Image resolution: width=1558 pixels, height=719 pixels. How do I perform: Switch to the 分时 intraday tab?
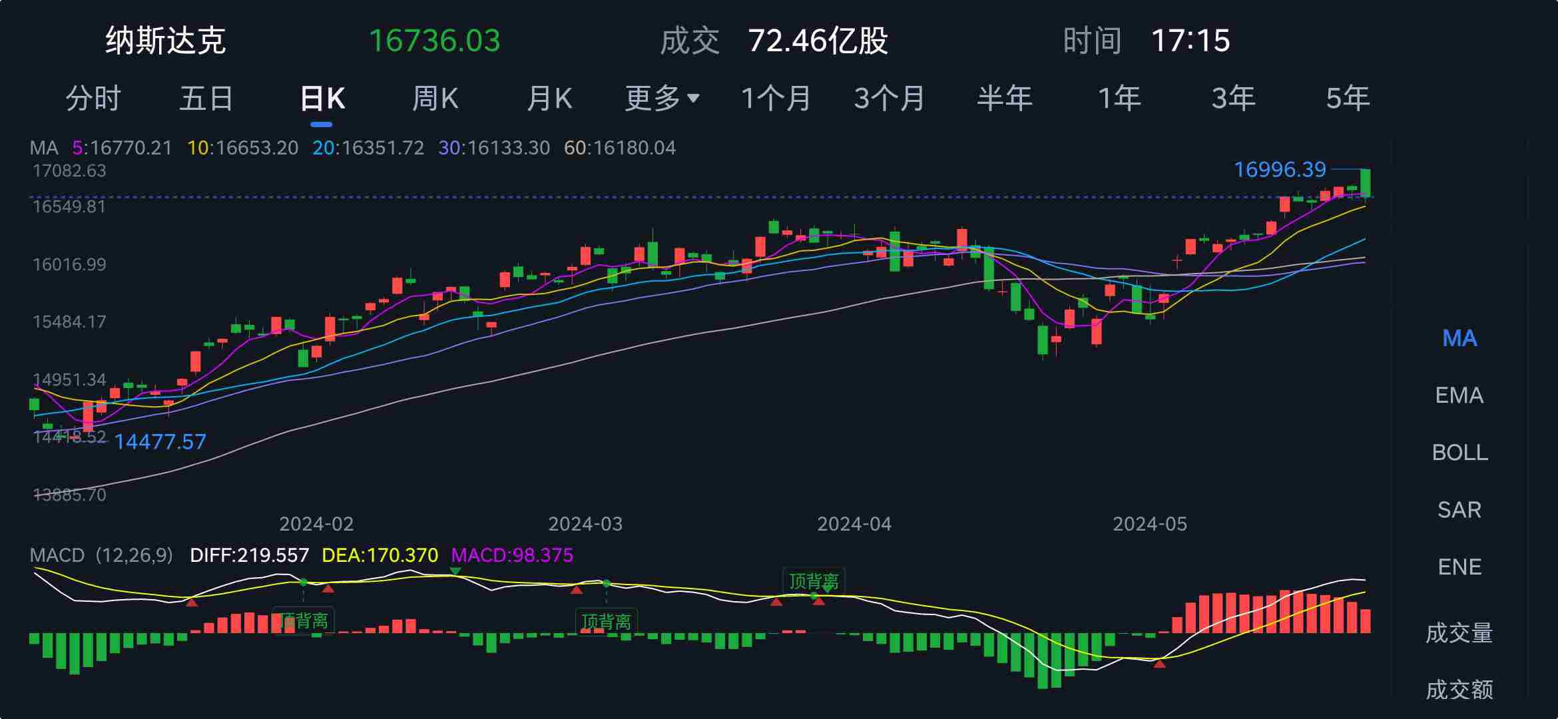pyautogui.click(x=93, y=99)
